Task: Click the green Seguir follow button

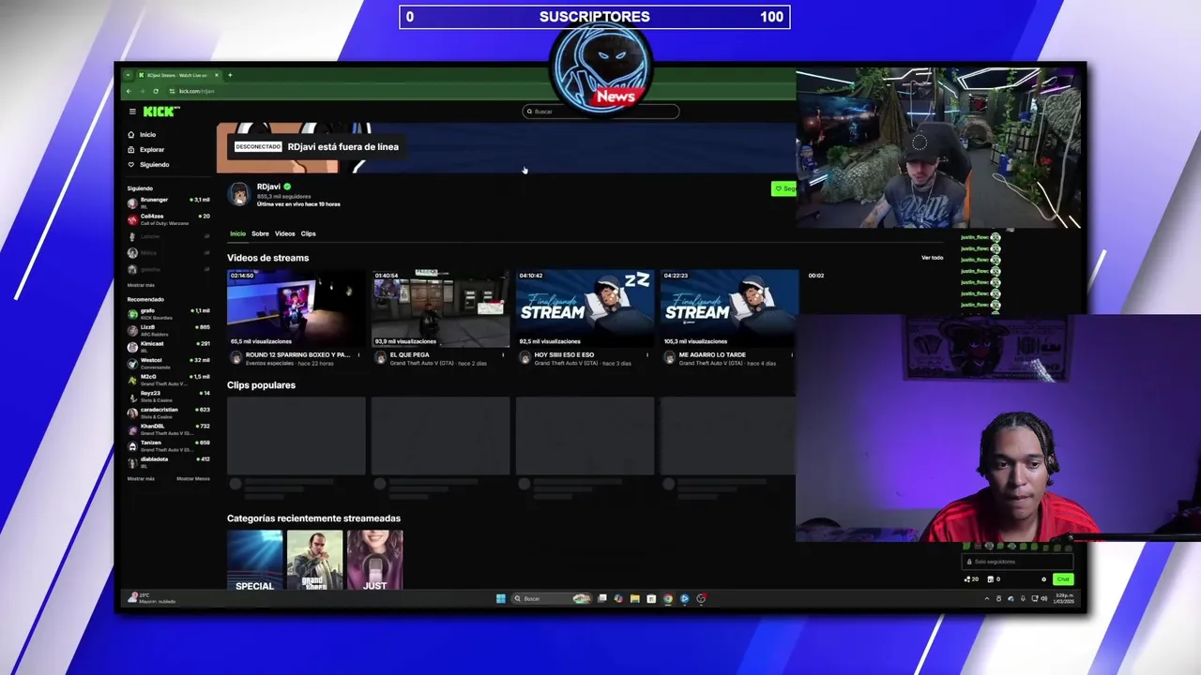Action: click(783, 189)
